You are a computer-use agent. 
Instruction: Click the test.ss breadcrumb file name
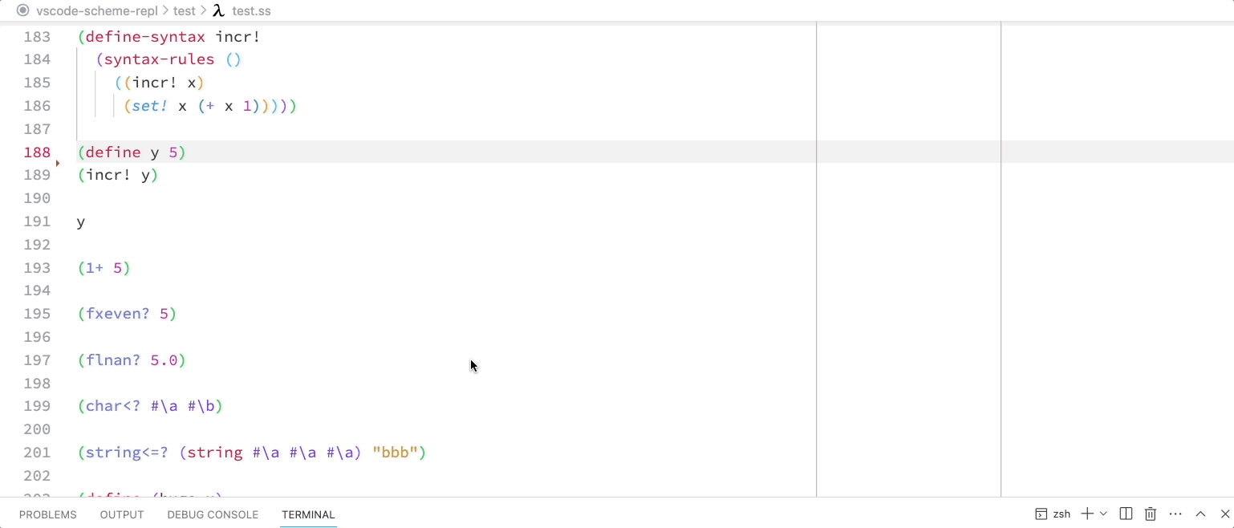pos(251,11)
